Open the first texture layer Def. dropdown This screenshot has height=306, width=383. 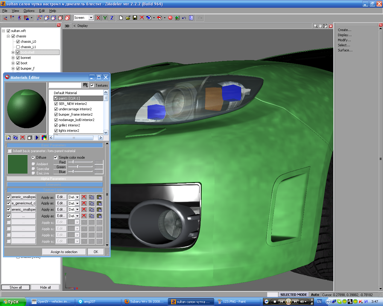click(77, 197)
